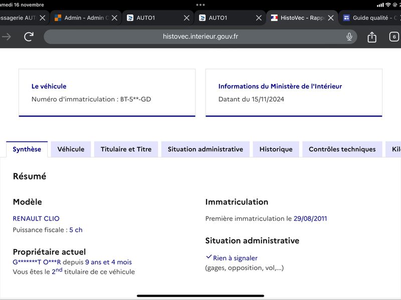
Task: Tap the forward navigation arrow
Action: point(7,36)
